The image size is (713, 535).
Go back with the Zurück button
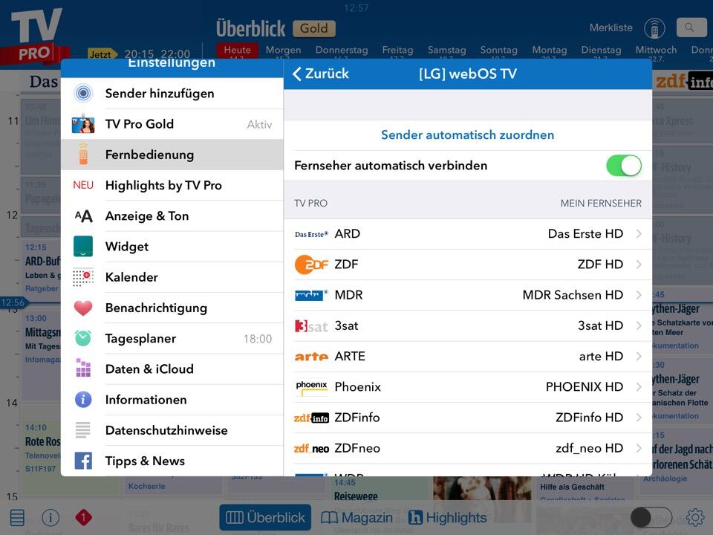[321, 74]
